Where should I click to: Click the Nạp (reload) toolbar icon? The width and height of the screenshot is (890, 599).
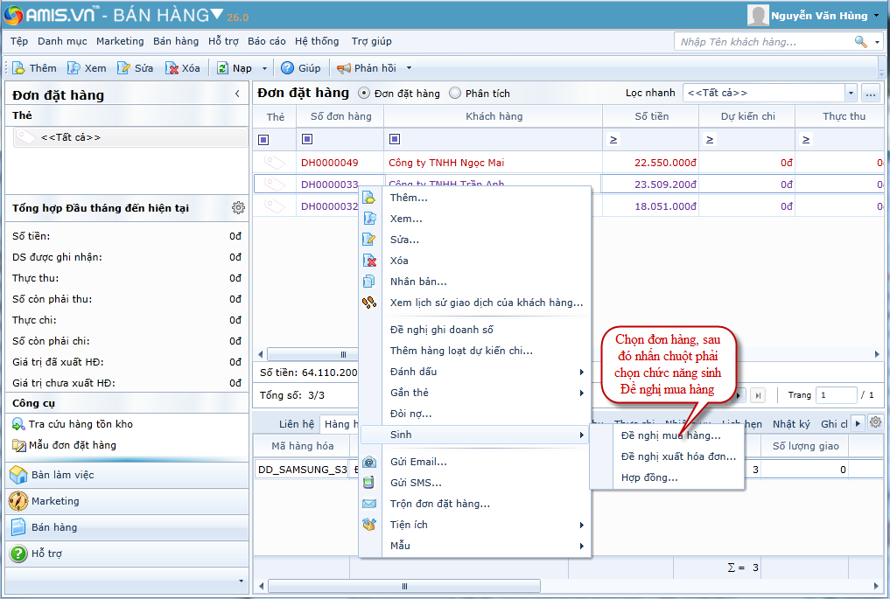coord(223,68)
